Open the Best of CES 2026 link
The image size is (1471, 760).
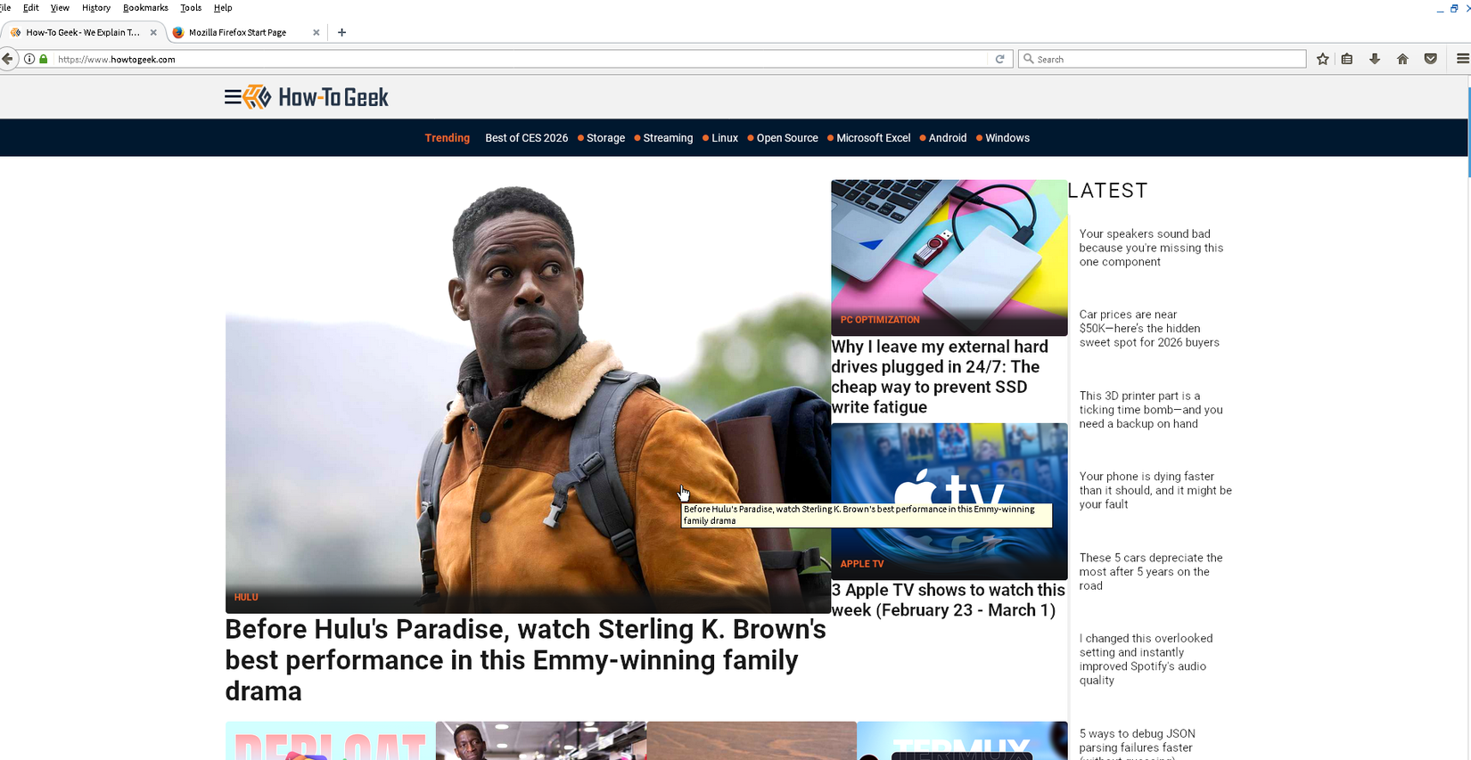pyautogui.click(x=526, y=138)
